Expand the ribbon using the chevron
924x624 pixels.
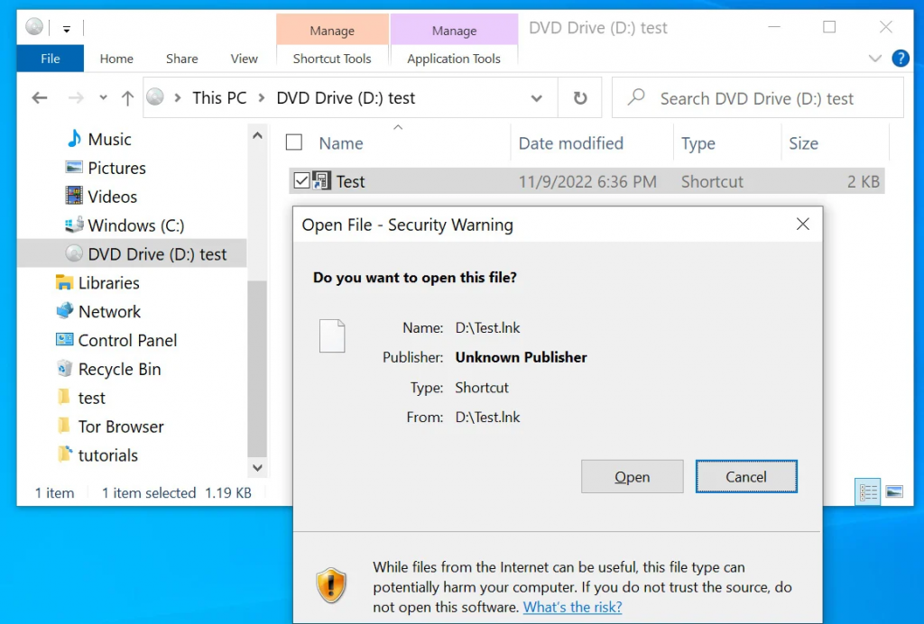pyautogui.click(x=874, y=59)
